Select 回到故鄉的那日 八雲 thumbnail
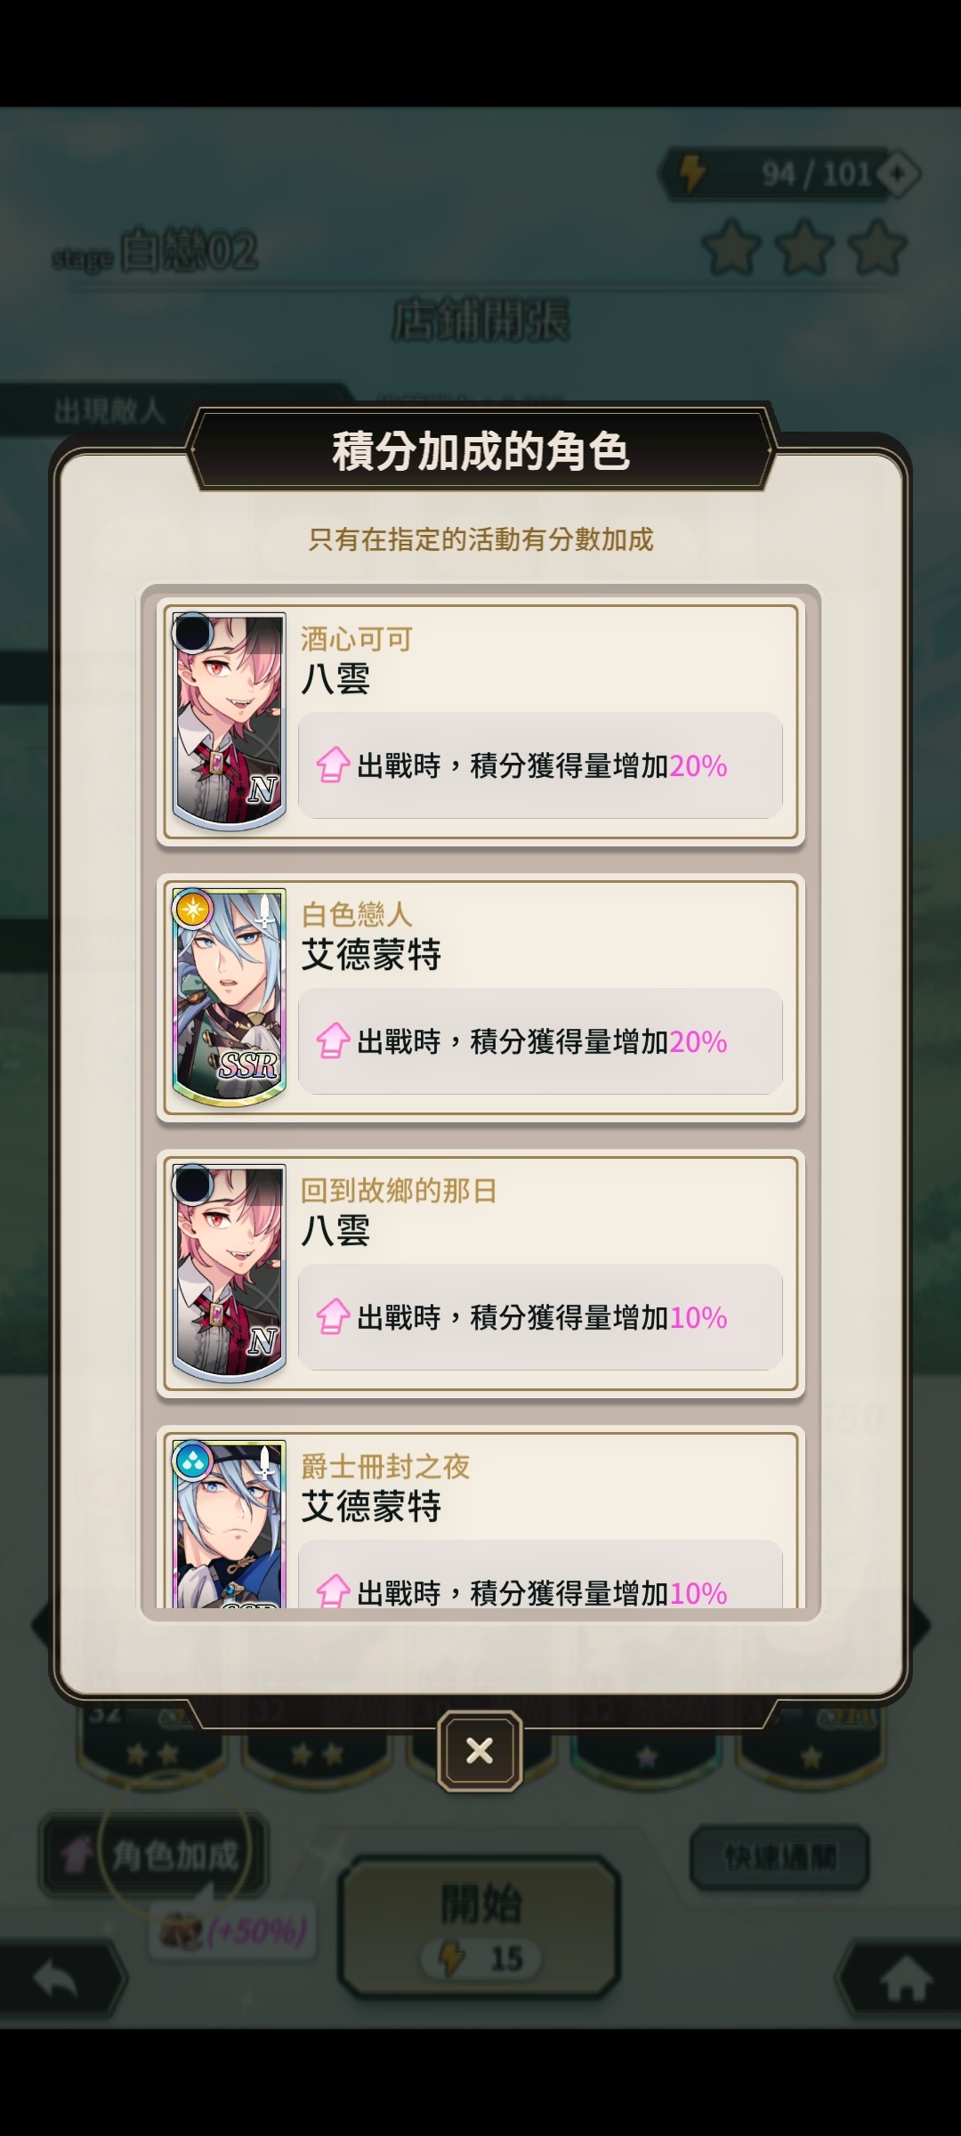Viewport: 961px width, 2136px height. click(x=229, y=1273)
